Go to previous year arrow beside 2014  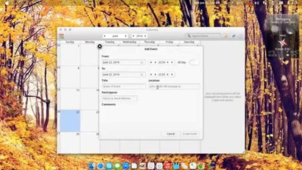click(x=133, y=36)
